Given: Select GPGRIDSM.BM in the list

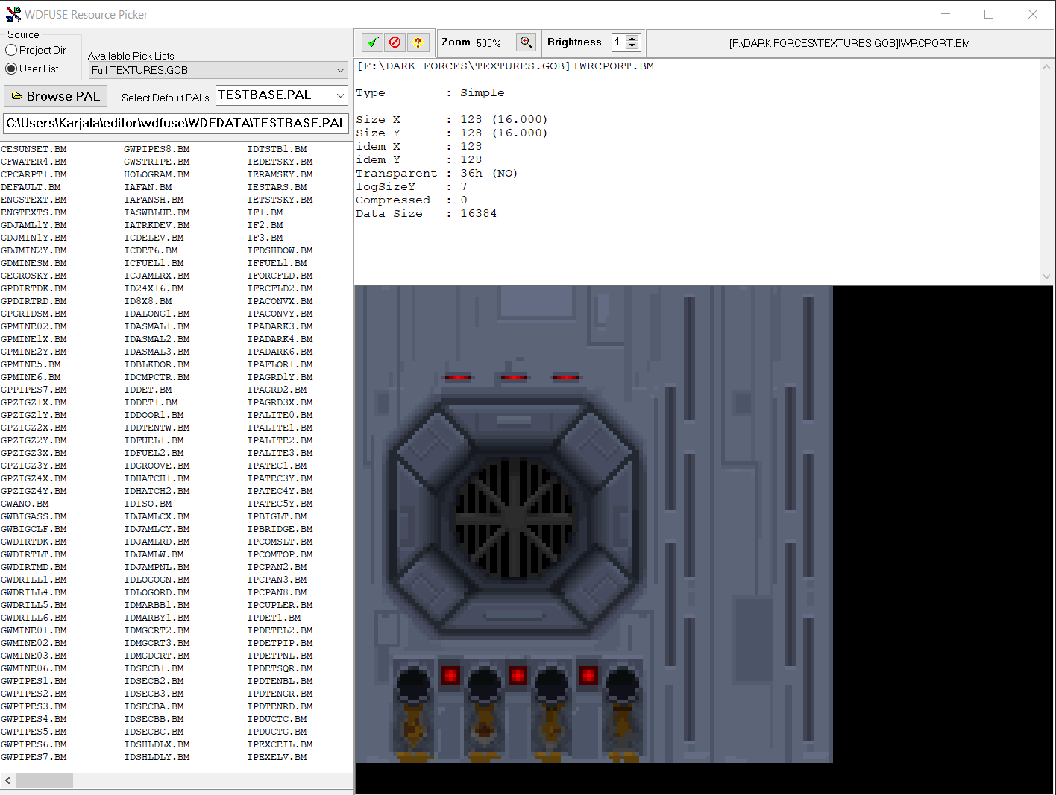Looking at the screenshot, I should pyautogui.click(x=34, y=314).
